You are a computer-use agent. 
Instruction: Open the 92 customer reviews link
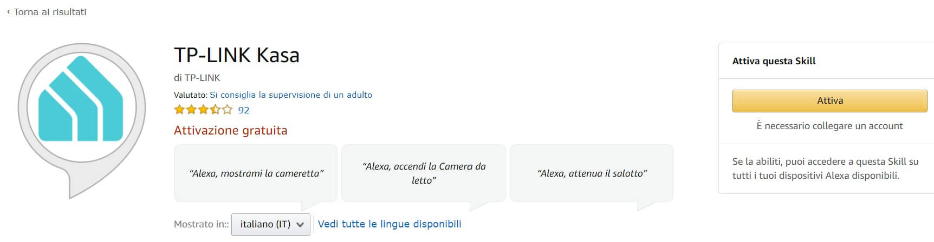point(244,110)
